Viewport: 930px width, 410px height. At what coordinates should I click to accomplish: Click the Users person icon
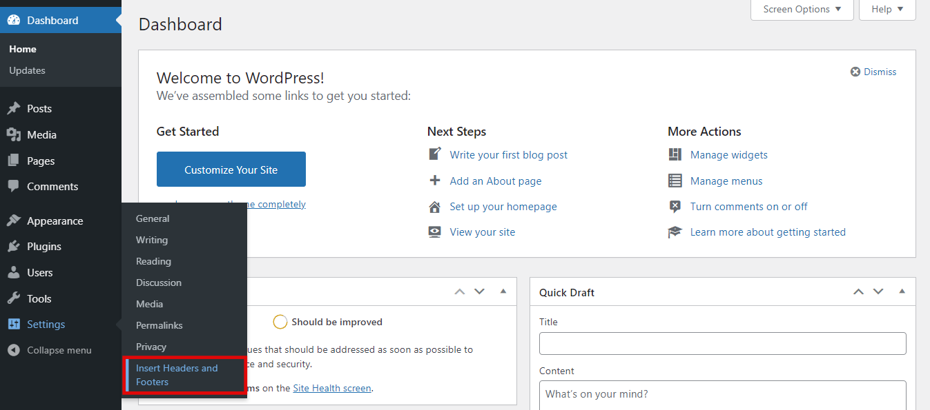pyautogui.click(x=13, y=273)
